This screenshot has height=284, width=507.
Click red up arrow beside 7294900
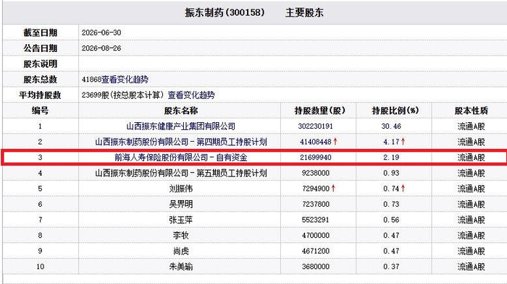click(333, 188)
